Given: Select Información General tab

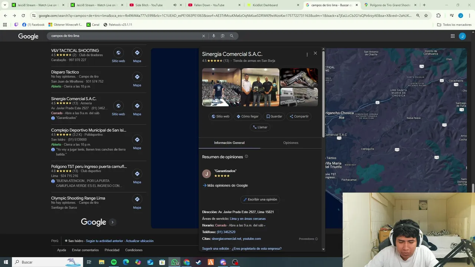Looking at the screenshot, I should point(229,143).
